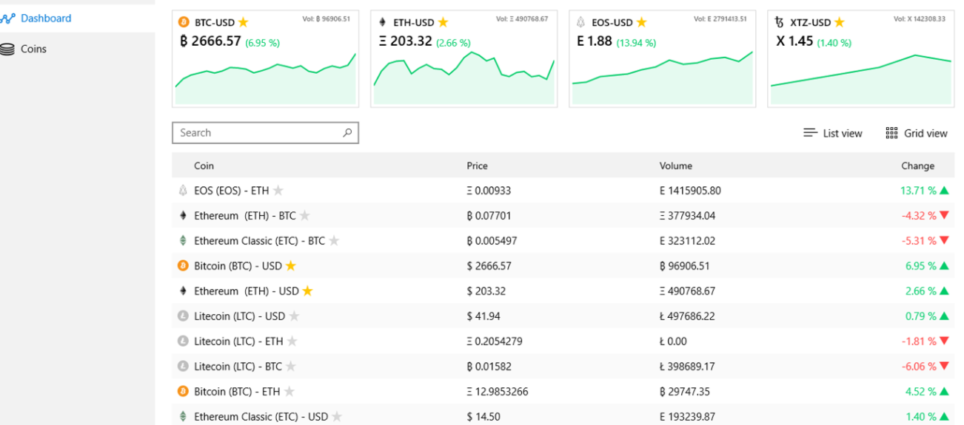Sort by the Coin column header
The image size is (964, 425).
(x=204, y=166)
